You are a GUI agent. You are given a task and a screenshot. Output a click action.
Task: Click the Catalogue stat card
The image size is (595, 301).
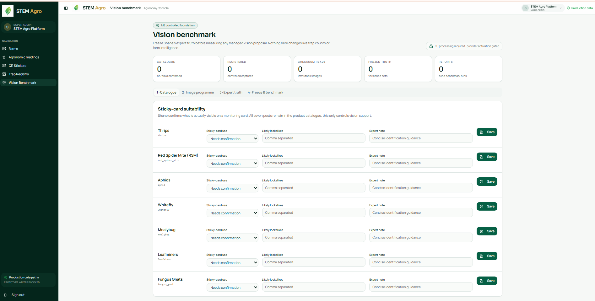(x=187, y=69)
